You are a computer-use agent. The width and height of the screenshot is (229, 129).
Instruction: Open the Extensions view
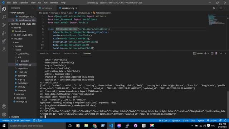pyautogui.click(x=4, y=42)
